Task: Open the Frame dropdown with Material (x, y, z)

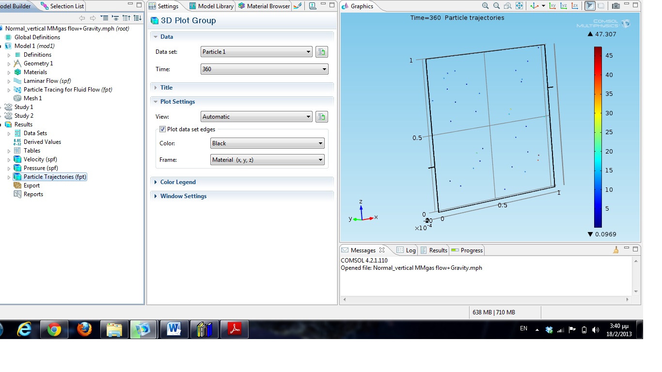Action: [267, 160]
